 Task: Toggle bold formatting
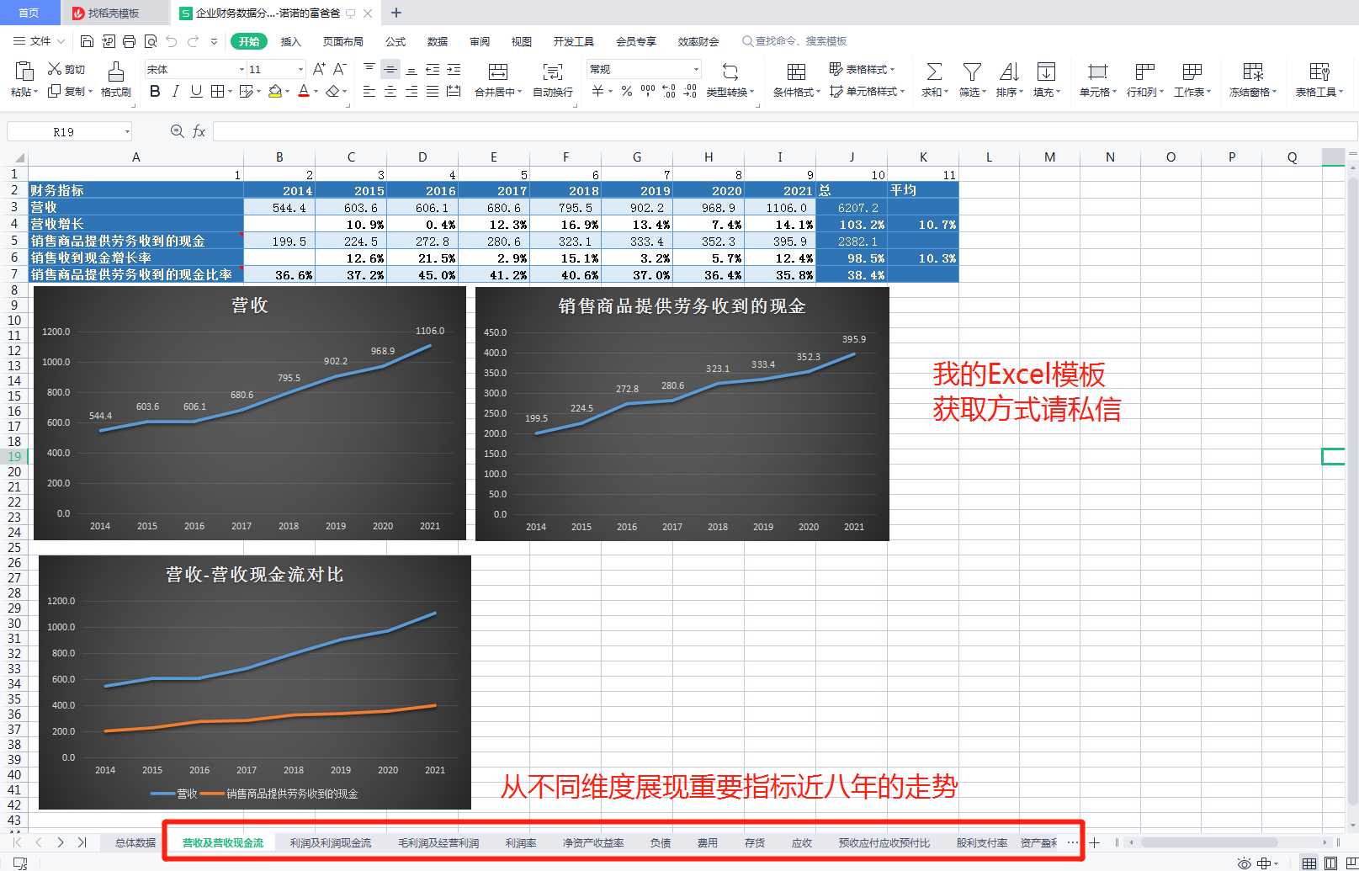[155, 91]
